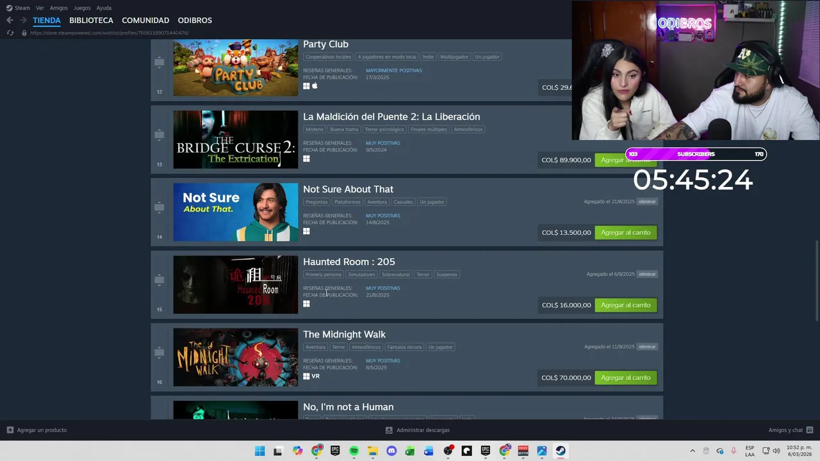The image size is (820, 461).
Task: Click the Windows platform icon under Haunted Room : 205
Action: point(306,303)
